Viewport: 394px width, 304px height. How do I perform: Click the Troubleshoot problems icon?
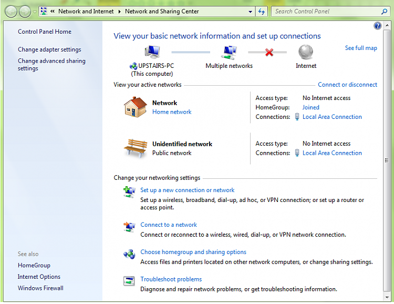[x=129, y=281]
